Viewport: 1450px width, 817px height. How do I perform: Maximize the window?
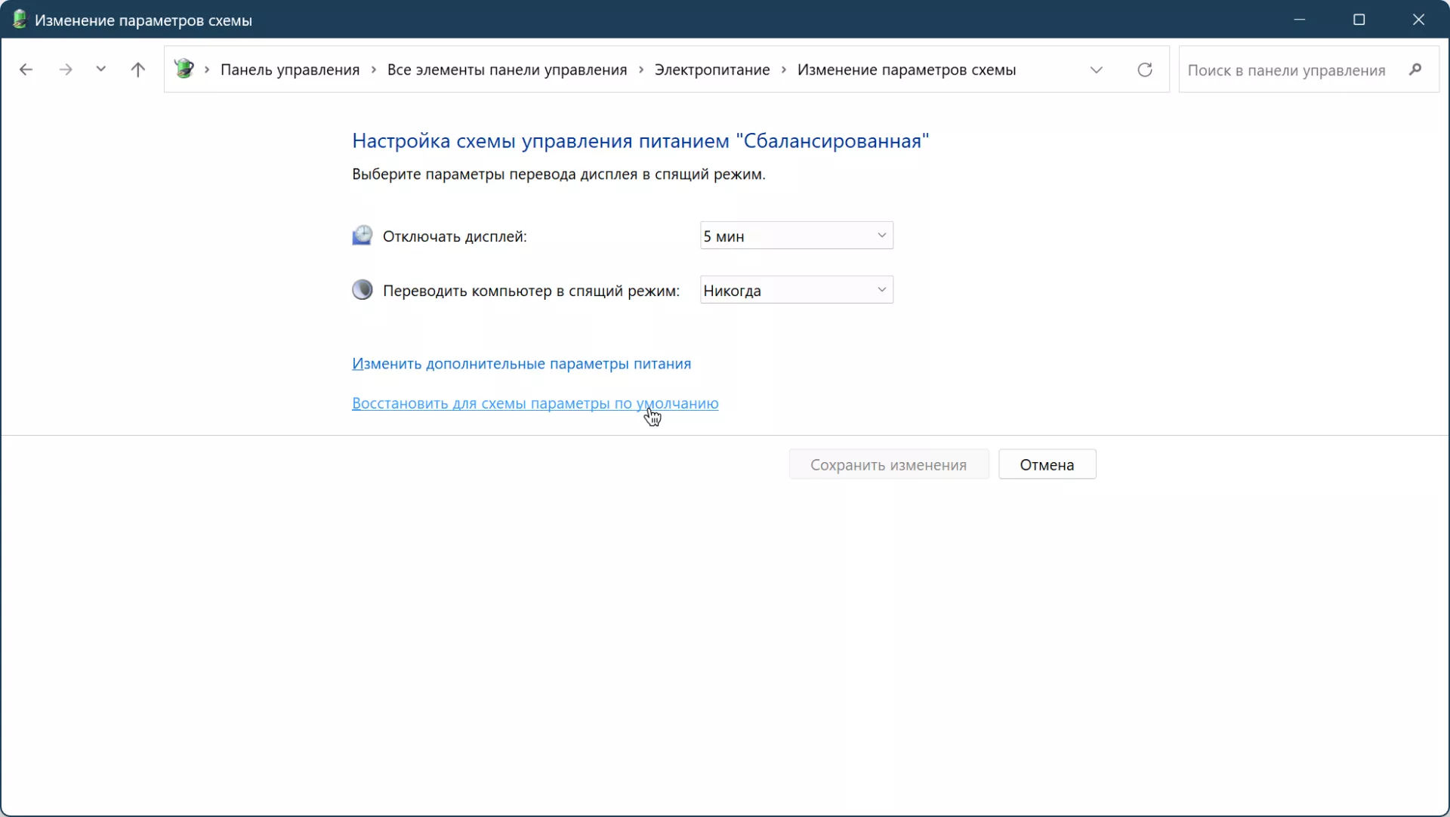click(x=1359, y=20)
